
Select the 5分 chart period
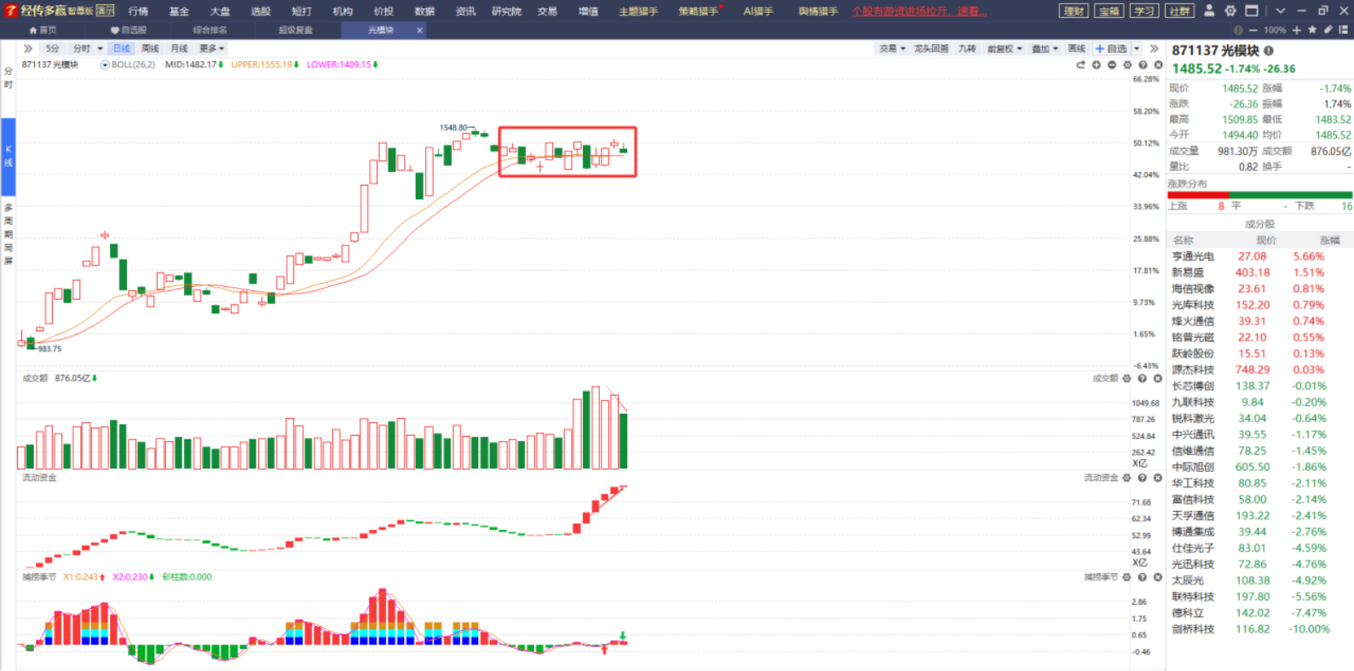(53, 49)
